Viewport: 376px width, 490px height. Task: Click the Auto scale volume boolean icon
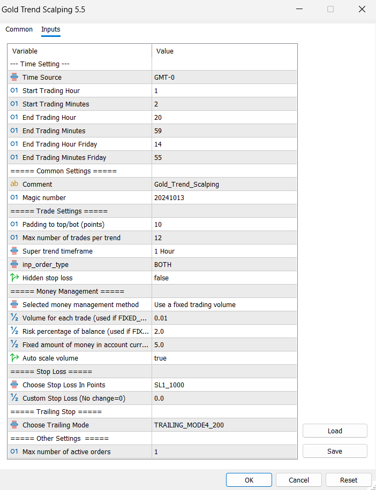tap(14, 358)
